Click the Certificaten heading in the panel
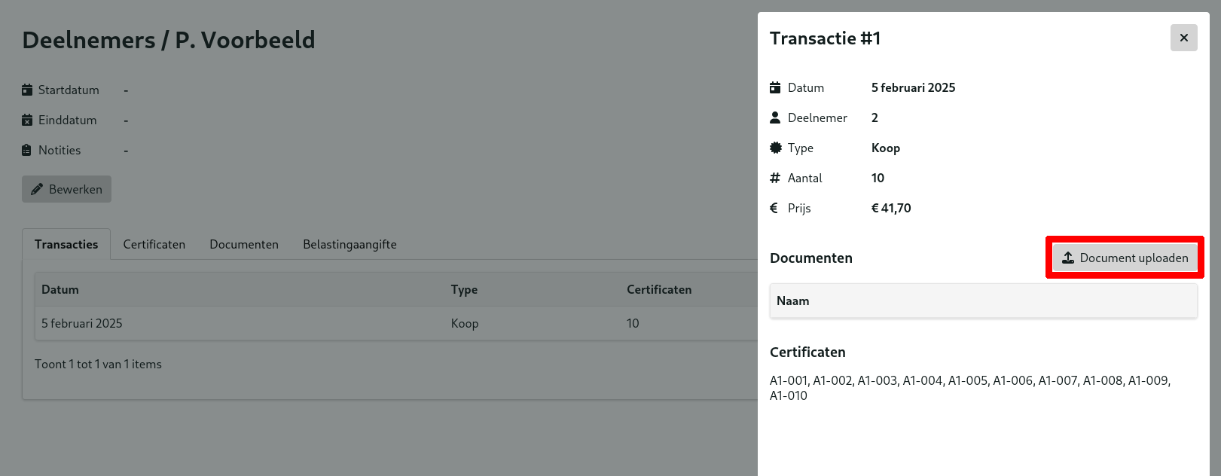The width and height of the screenshot is (1221, 476). [x=807, y=352]
